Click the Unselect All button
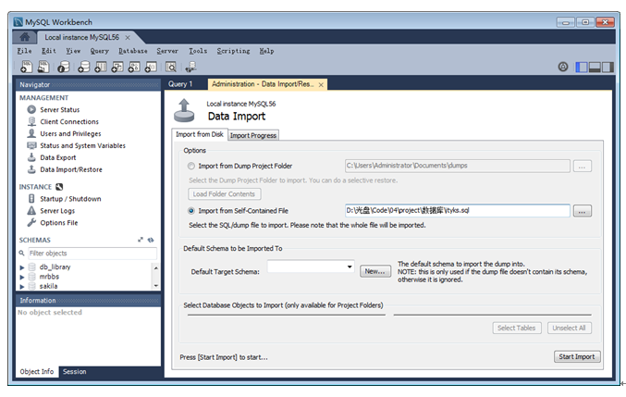Viewport: 626px width, 397px height. (570, 328)
